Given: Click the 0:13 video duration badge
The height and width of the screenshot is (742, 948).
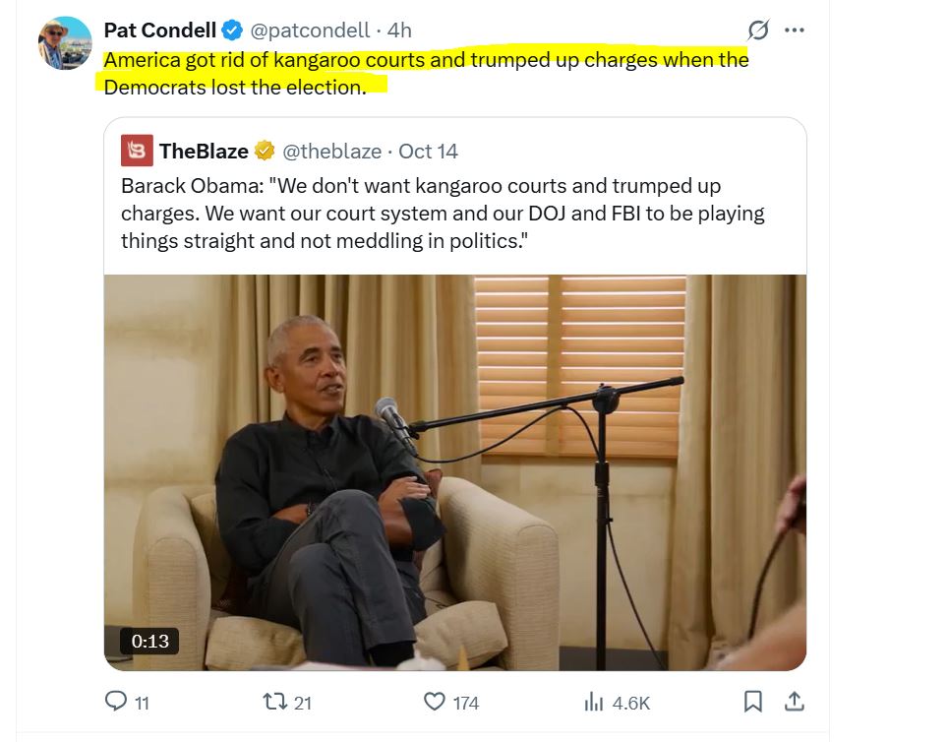Looking at the screenshot, I should 150,641.
